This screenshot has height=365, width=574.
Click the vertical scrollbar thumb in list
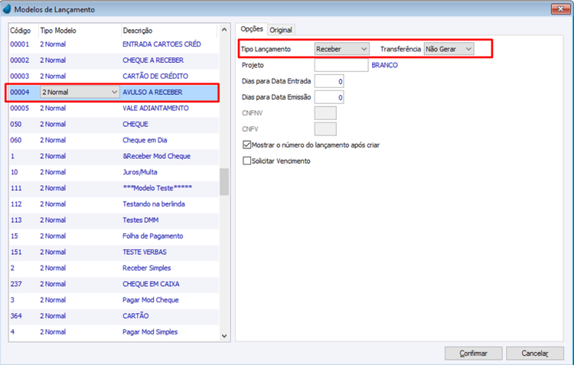[x=224, y=182]
